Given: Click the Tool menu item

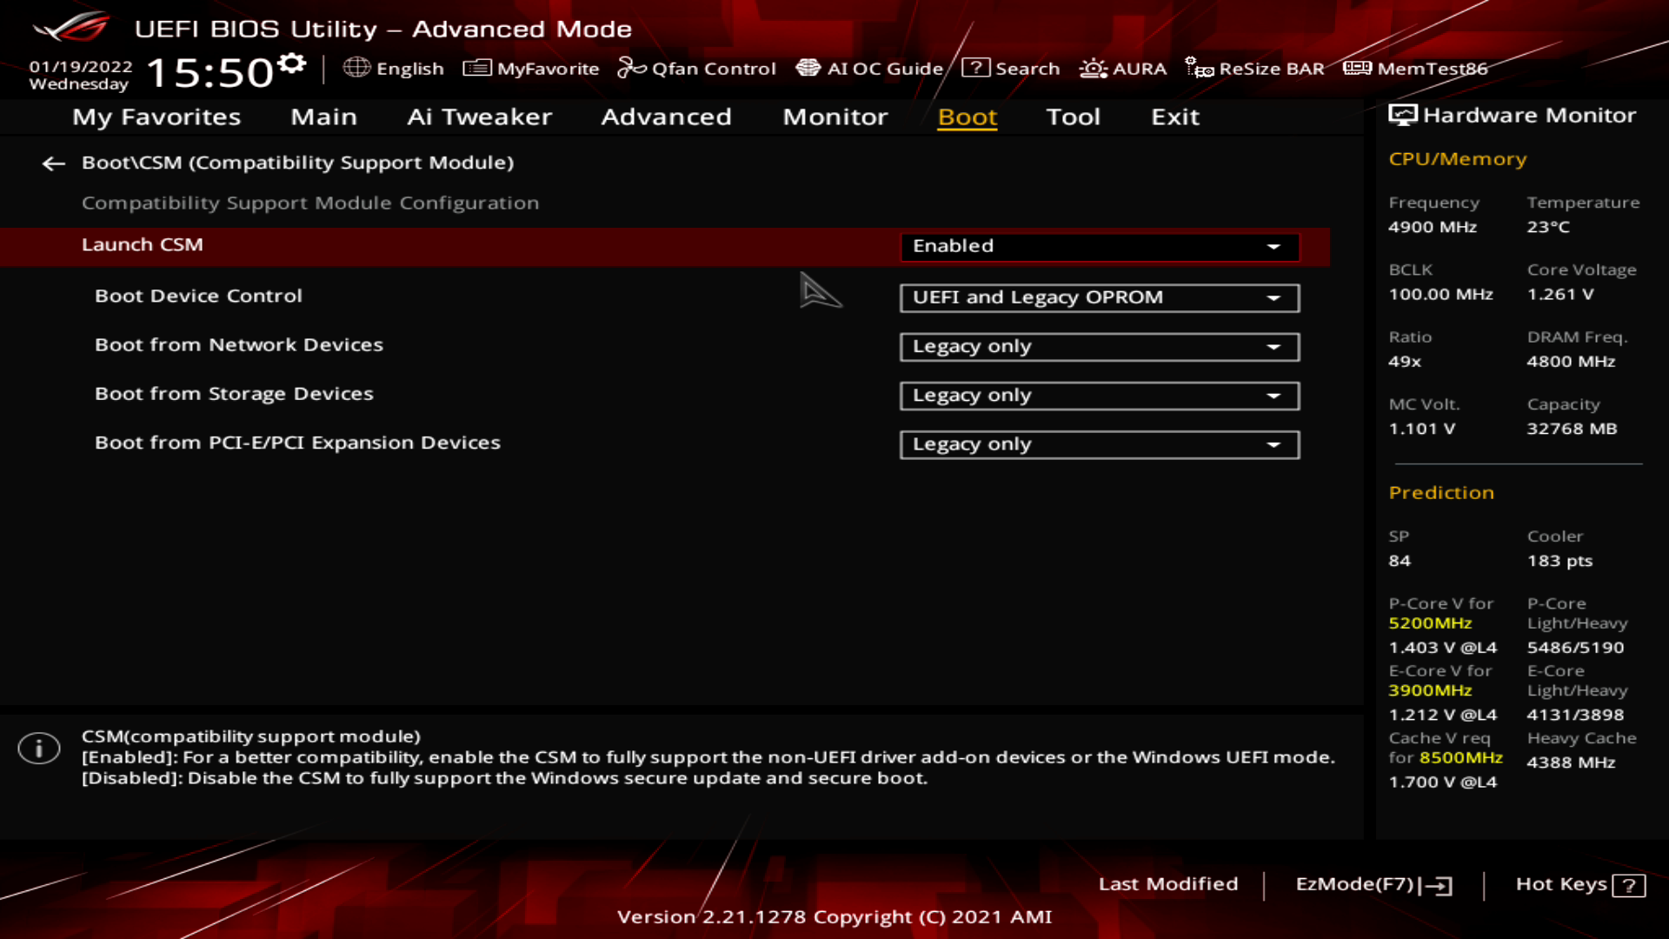Looking at the screenshot, I should pos(1072,116).
